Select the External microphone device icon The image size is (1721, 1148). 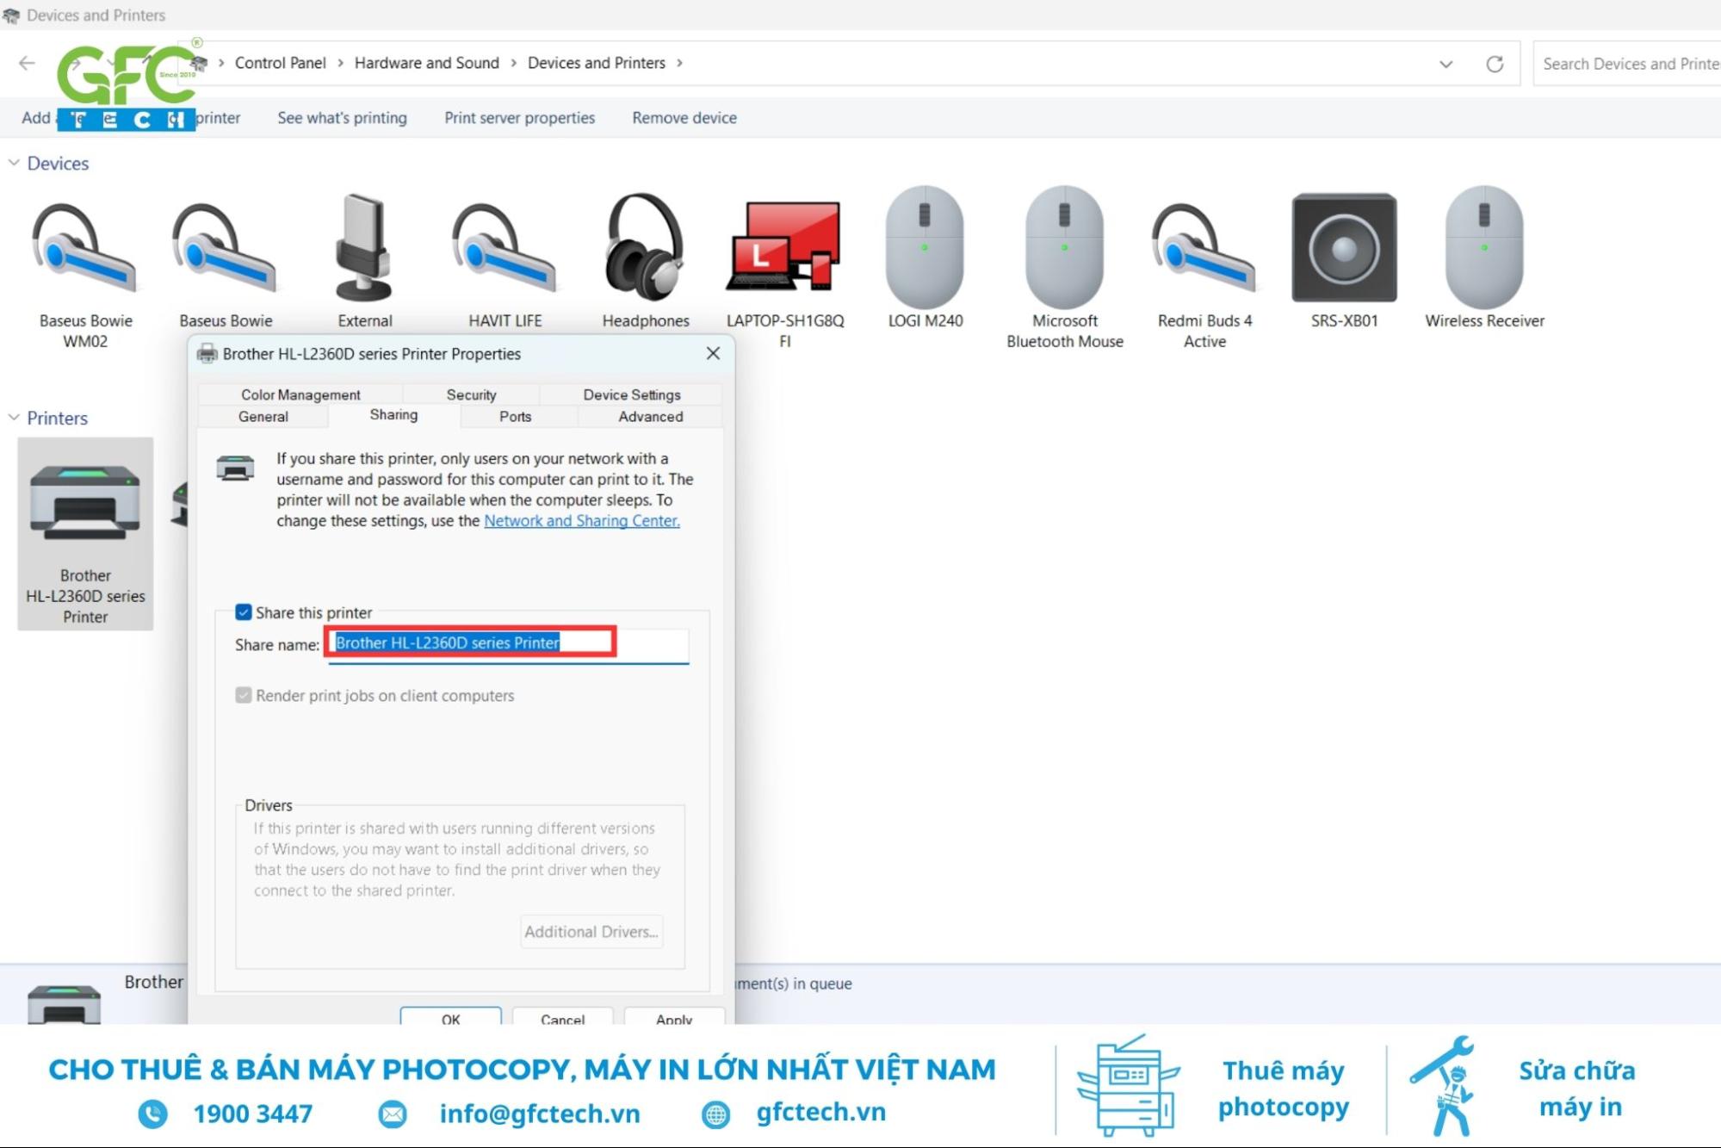pos(364,248)
